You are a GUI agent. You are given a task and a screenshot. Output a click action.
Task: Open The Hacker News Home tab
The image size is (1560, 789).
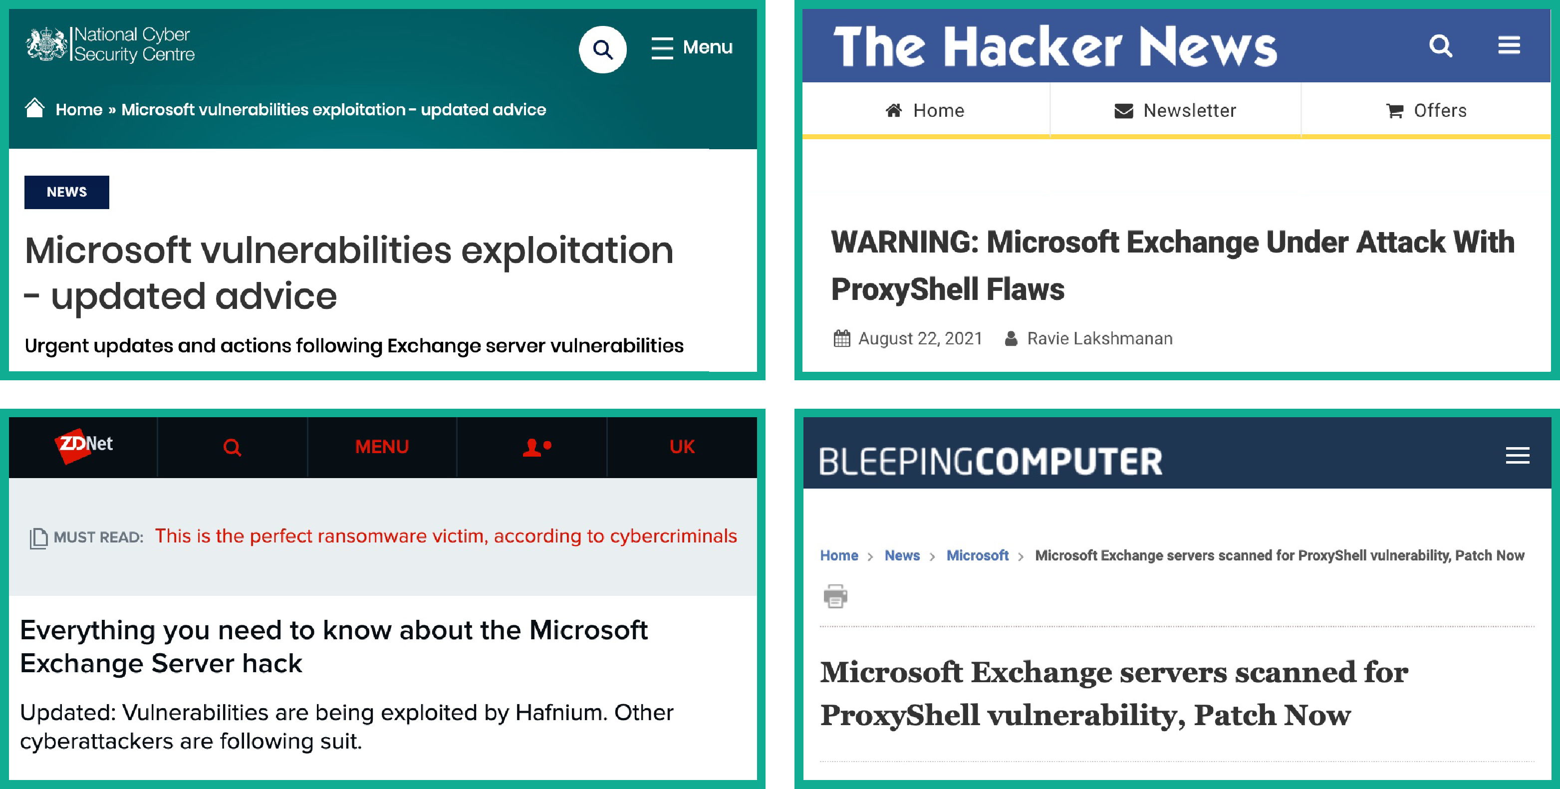(x=925, y=110)
